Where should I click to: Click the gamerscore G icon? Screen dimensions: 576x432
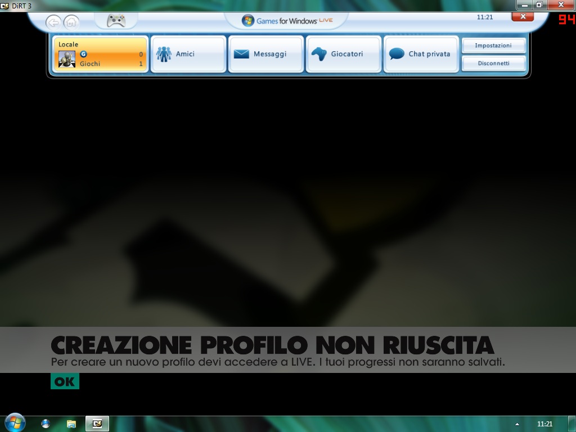83,54
